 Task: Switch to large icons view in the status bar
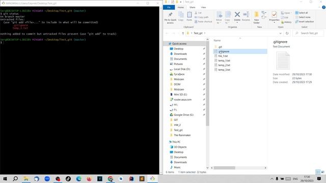point(322,172)
